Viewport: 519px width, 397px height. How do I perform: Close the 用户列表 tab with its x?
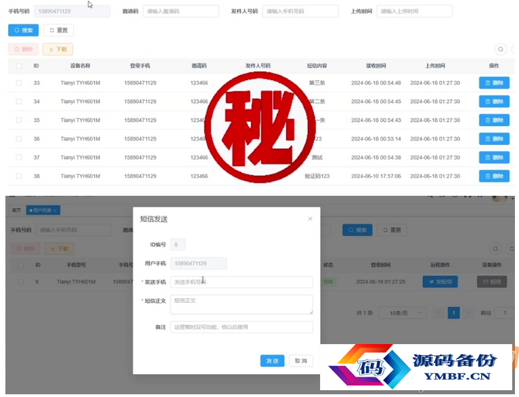point(55,211)
